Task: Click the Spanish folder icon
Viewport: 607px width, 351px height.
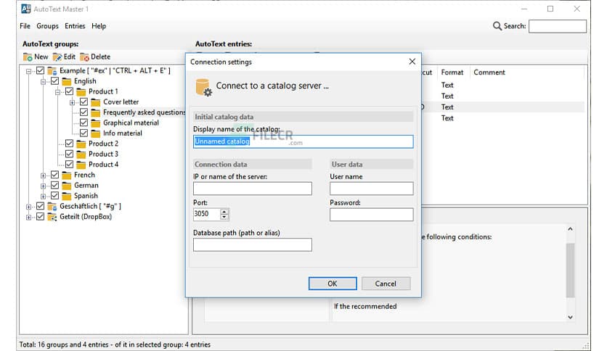Action: click(67, 196)
